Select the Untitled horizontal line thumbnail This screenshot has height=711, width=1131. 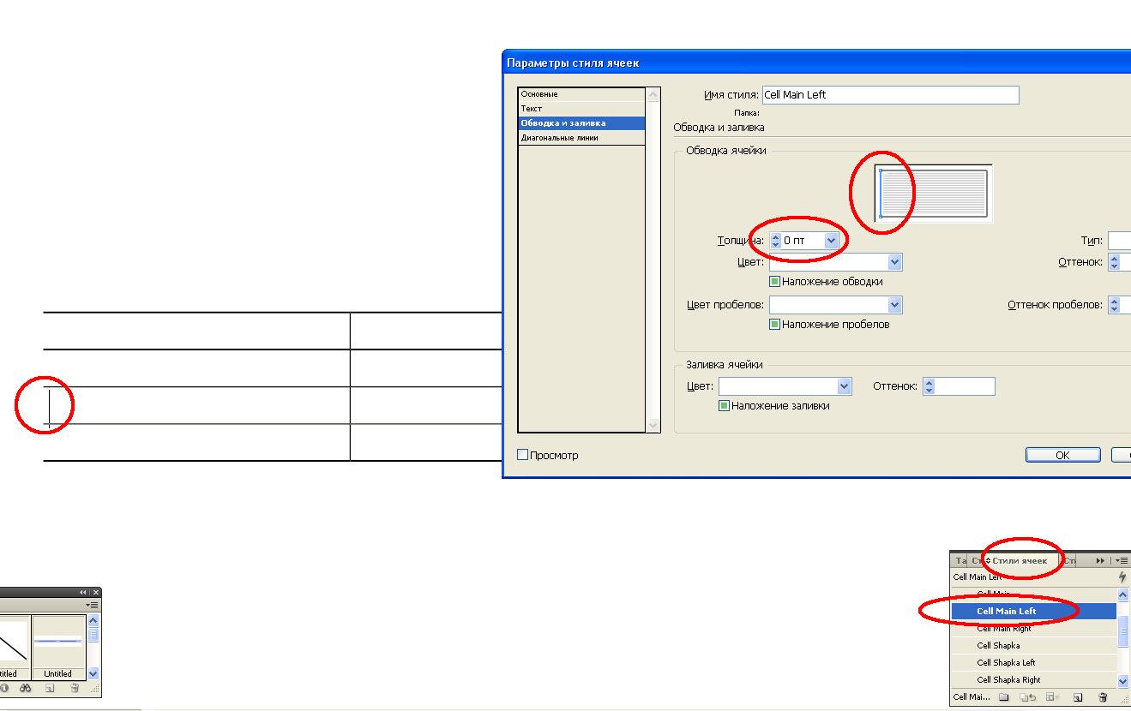(x=58, y=647)
